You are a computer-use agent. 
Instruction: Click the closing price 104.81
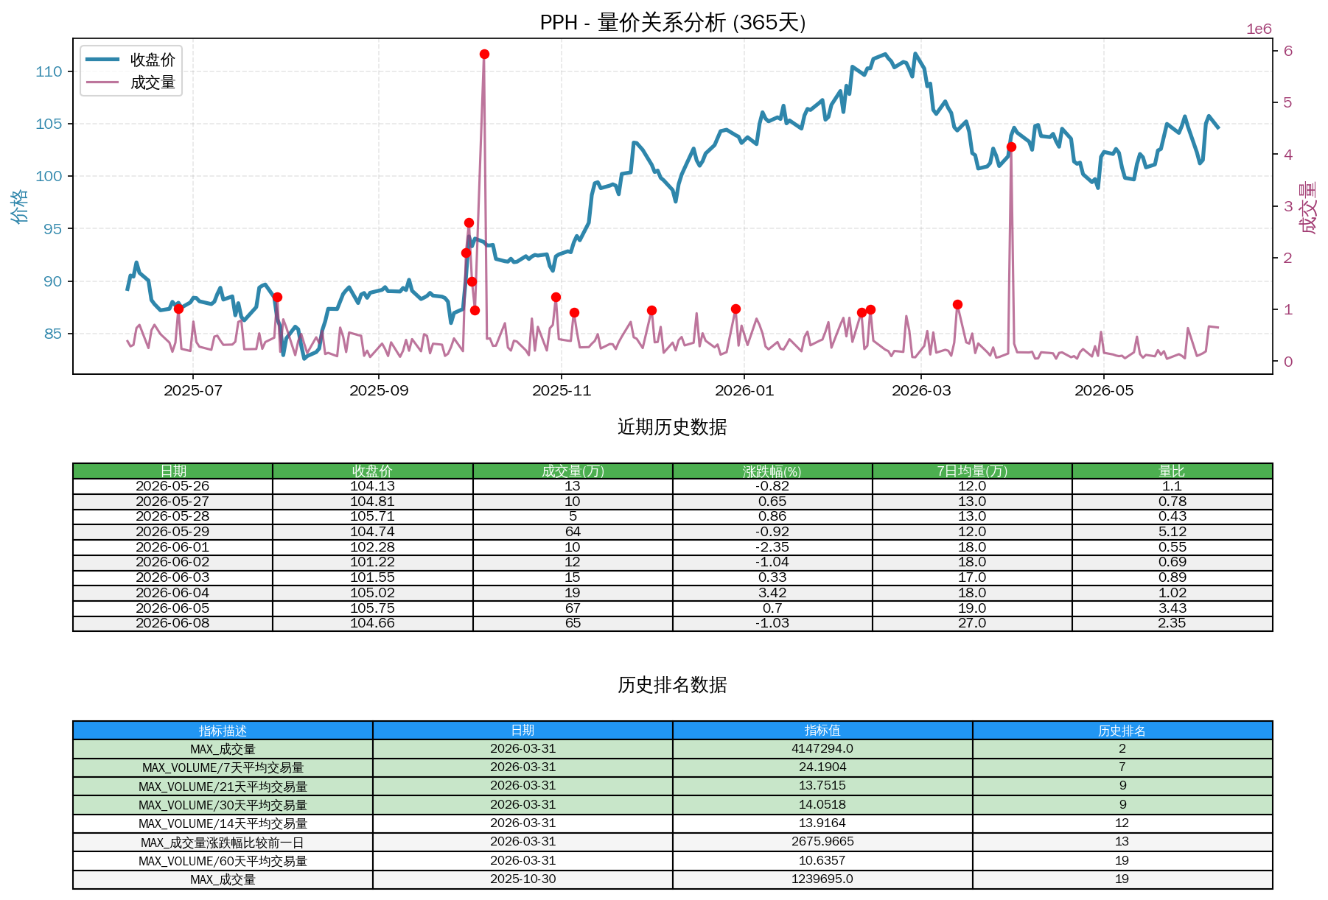click(372, 502)
